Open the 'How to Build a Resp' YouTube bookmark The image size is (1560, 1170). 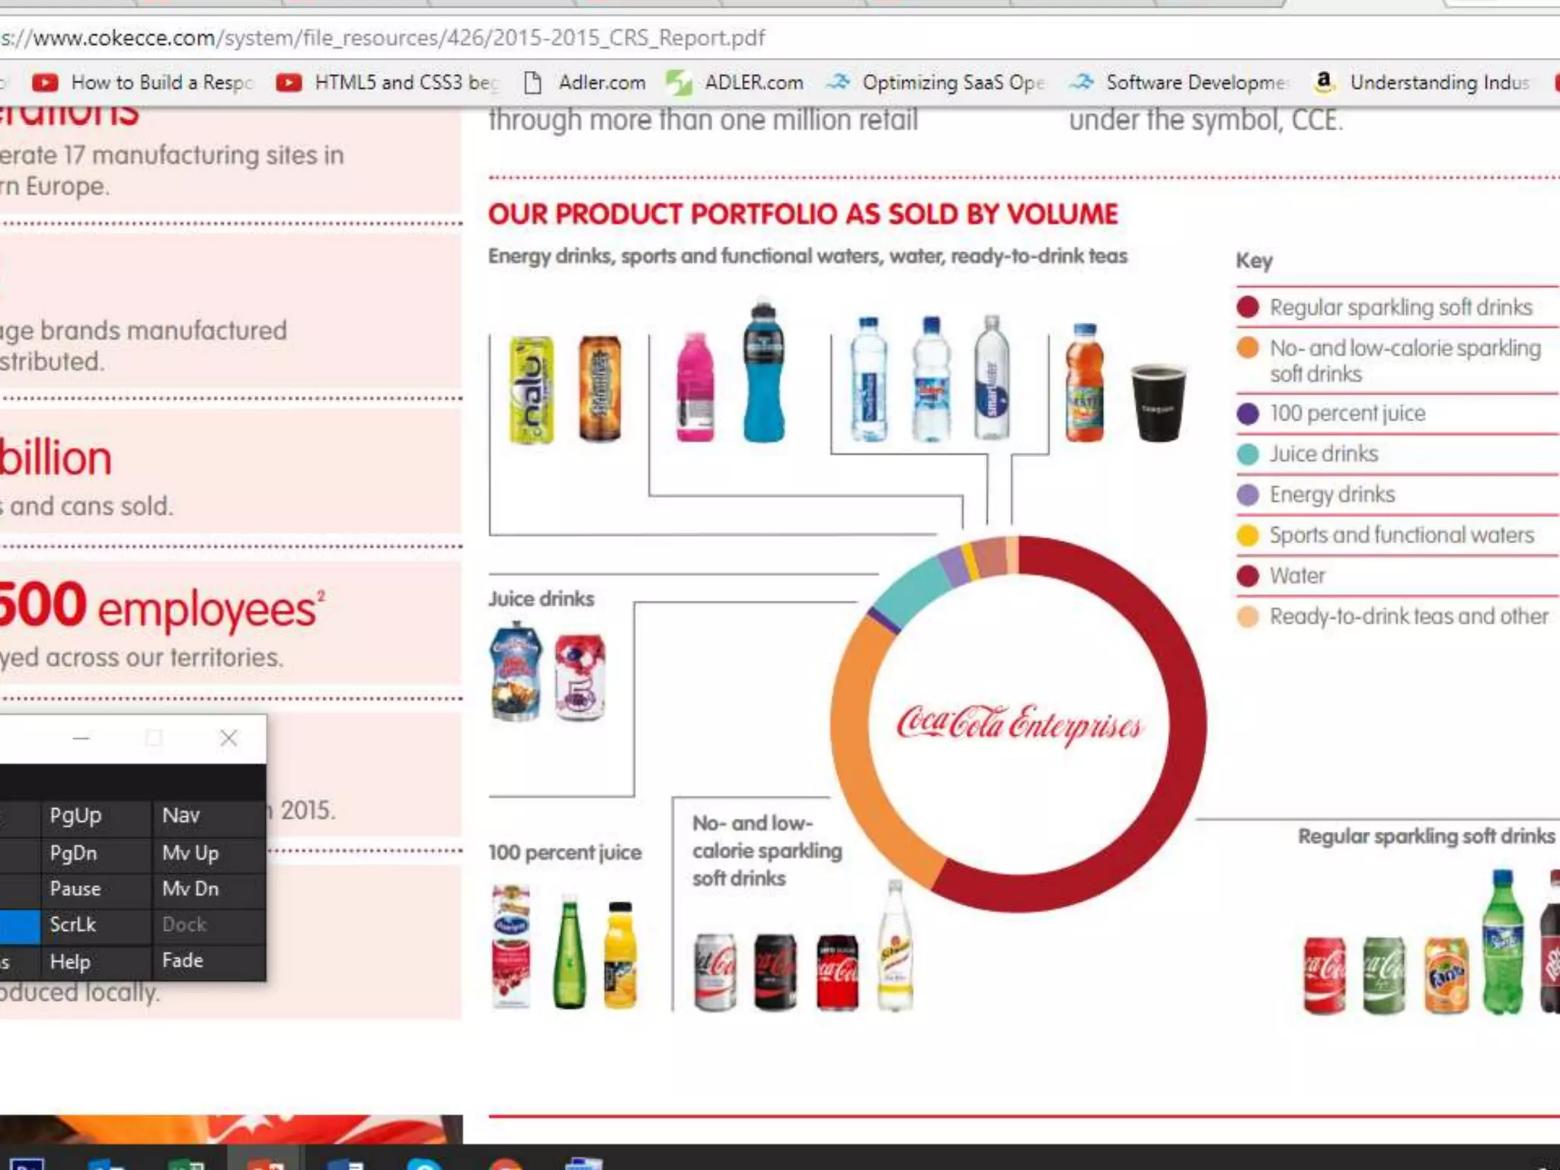tap(145, 82)
